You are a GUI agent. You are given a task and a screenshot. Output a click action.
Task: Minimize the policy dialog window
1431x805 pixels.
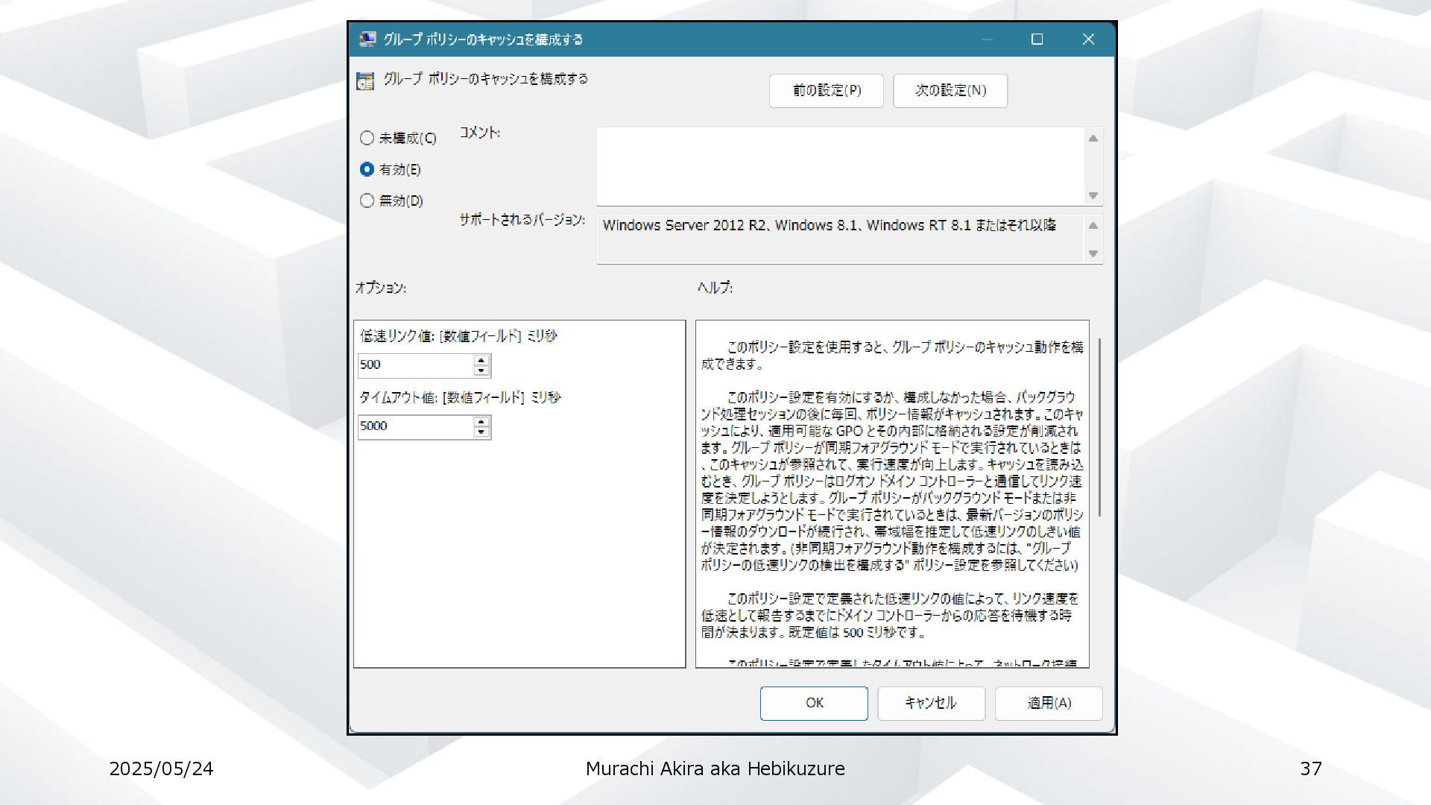point(987,40)
